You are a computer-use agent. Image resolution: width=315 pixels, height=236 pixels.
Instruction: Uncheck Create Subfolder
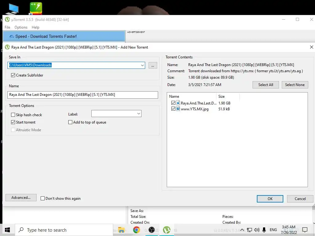[13, 75]
